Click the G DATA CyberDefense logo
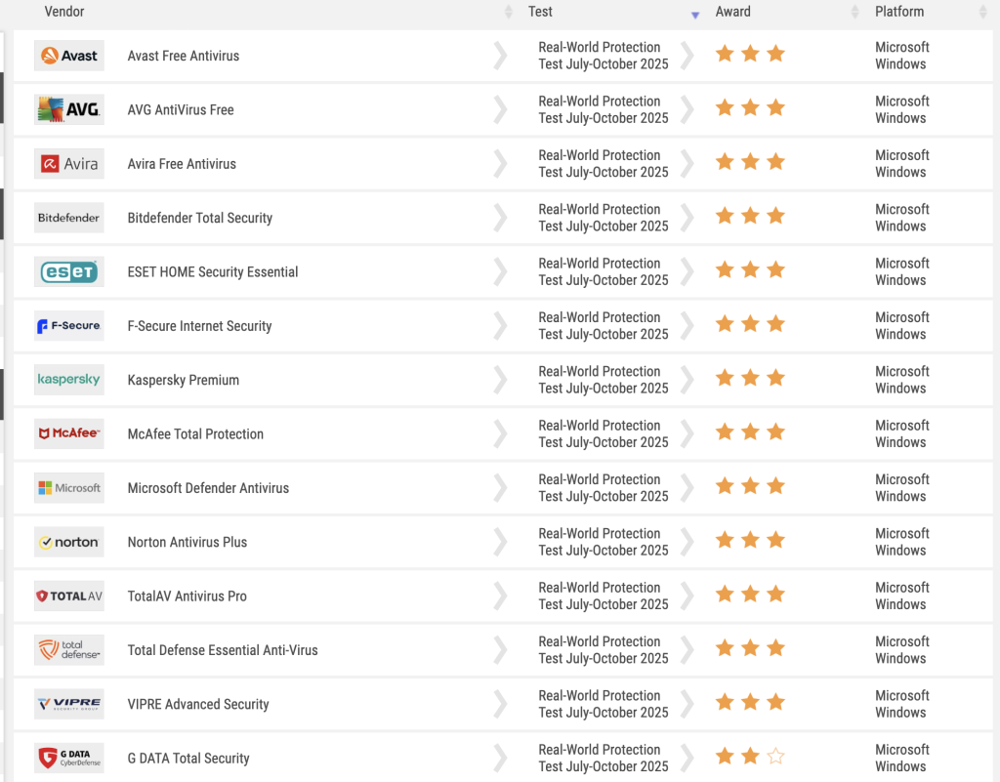This screenshot has width=1000, height=782. (x=68, y=758)
